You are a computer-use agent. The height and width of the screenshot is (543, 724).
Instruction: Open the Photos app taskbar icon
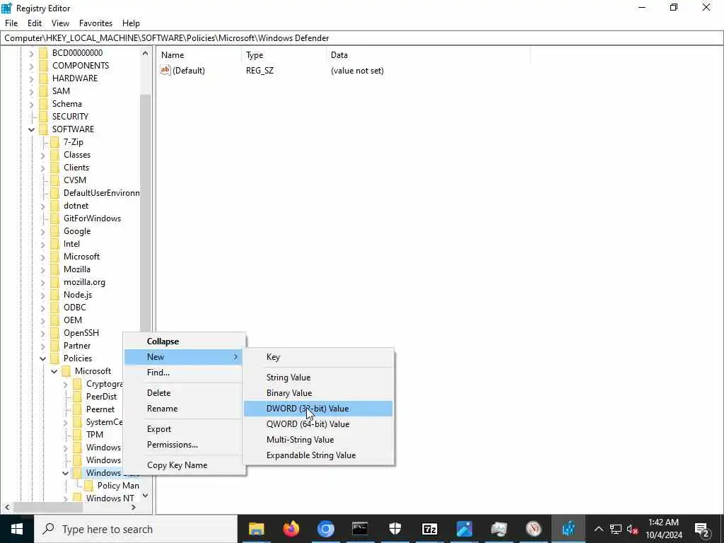click(464, 529)
